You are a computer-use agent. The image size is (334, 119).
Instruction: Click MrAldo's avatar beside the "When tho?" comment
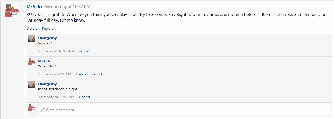click(x=32, y=62)
